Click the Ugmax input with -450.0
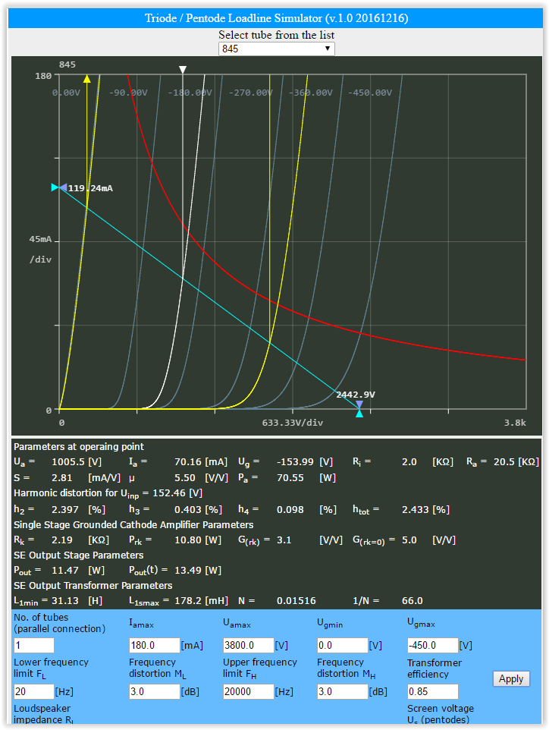This screenshot has height=730, width=549. pos(433,645)
